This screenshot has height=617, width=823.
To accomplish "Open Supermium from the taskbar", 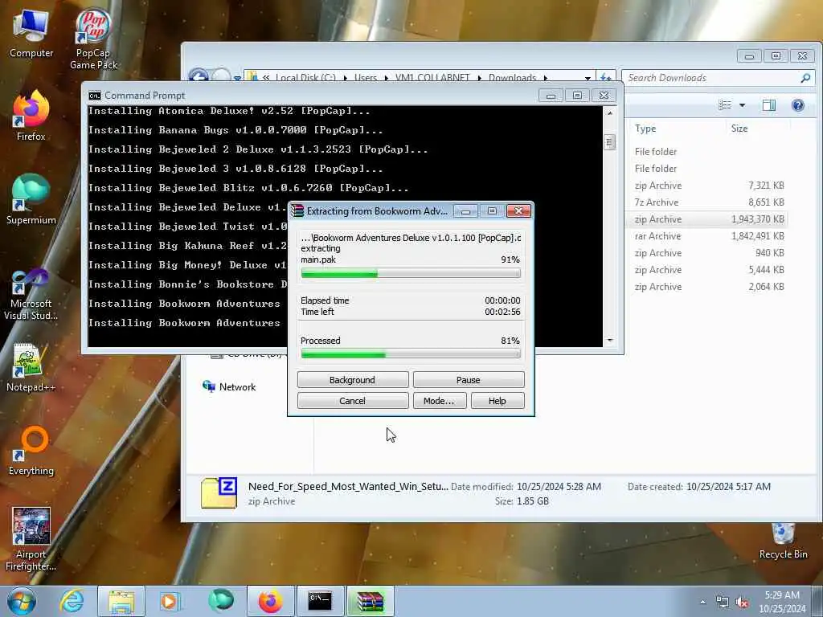I will pyautogui.click(x=221, y=601).
